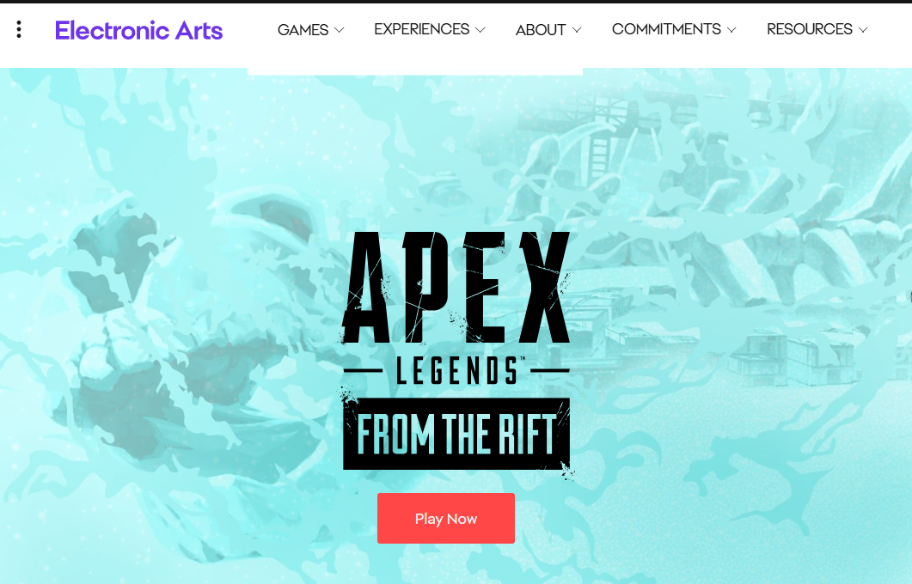This screenshot has height=584, width=912.
Task: Click the From The Rift banner
Action: point(456,434)
